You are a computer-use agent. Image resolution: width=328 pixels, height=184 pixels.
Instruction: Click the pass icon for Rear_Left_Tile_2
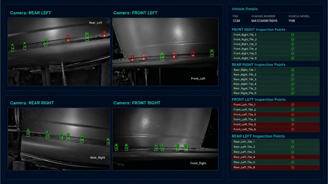pos(293,147)
